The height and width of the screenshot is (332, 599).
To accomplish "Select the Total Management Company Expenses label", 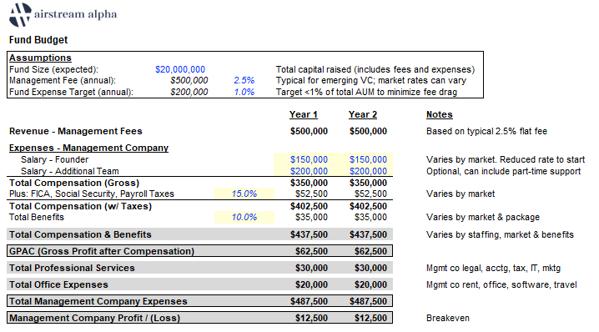I will (98, 301).
